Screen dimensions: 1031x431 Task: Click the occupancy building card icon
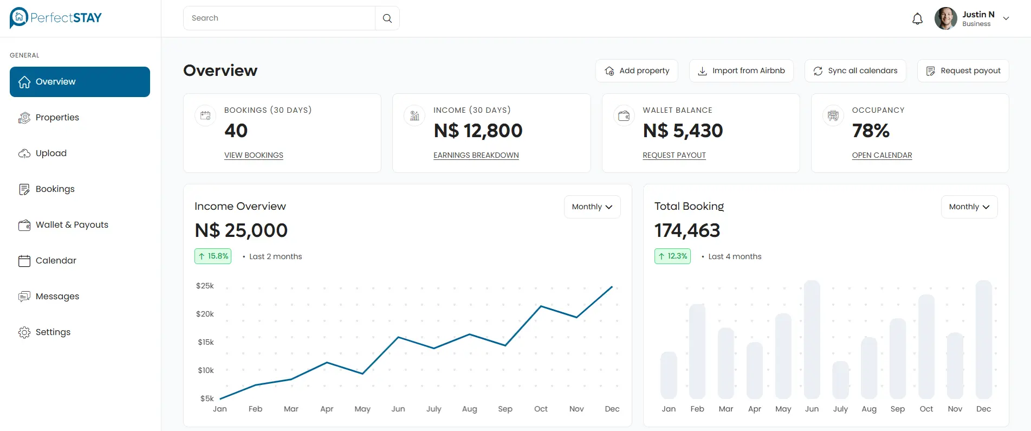click(833, 115)
